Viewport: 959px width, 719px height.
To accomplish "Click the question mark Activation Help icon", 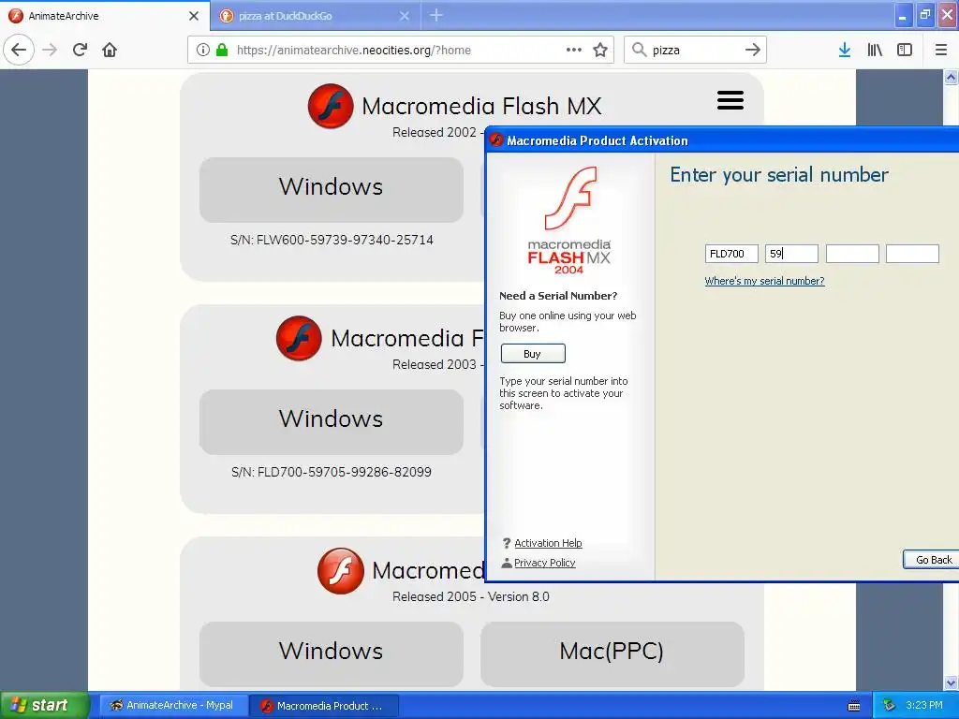I will pyautogui.click(x=507, y=543).
